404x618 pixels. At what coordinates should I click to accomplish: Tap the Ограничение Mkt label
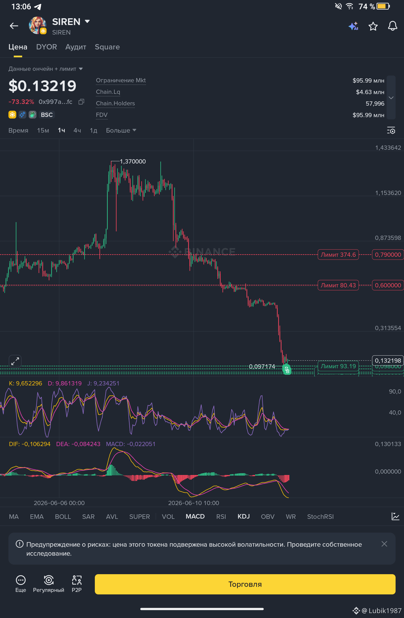[121, 80]
